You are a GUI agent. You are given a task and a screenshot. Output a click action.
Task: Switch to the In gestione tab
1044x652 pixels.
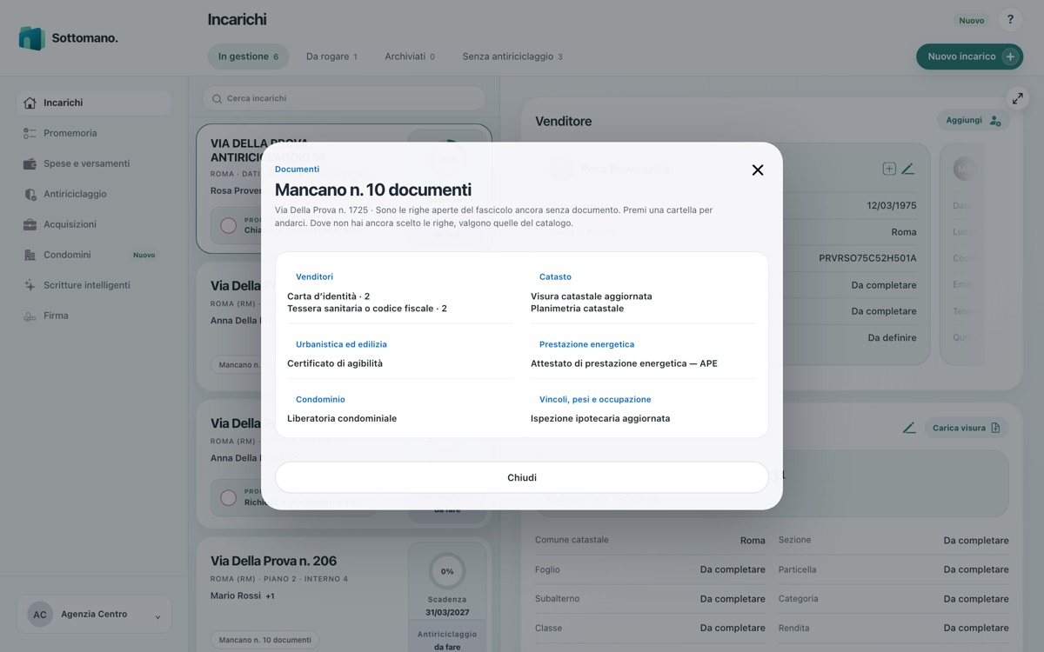click(248, 57)
